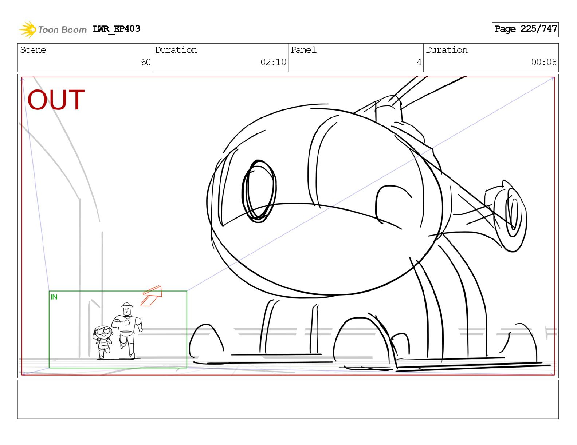Click the Page 225/747 indicator box
The image size is (577, 445).
point(525,29)
